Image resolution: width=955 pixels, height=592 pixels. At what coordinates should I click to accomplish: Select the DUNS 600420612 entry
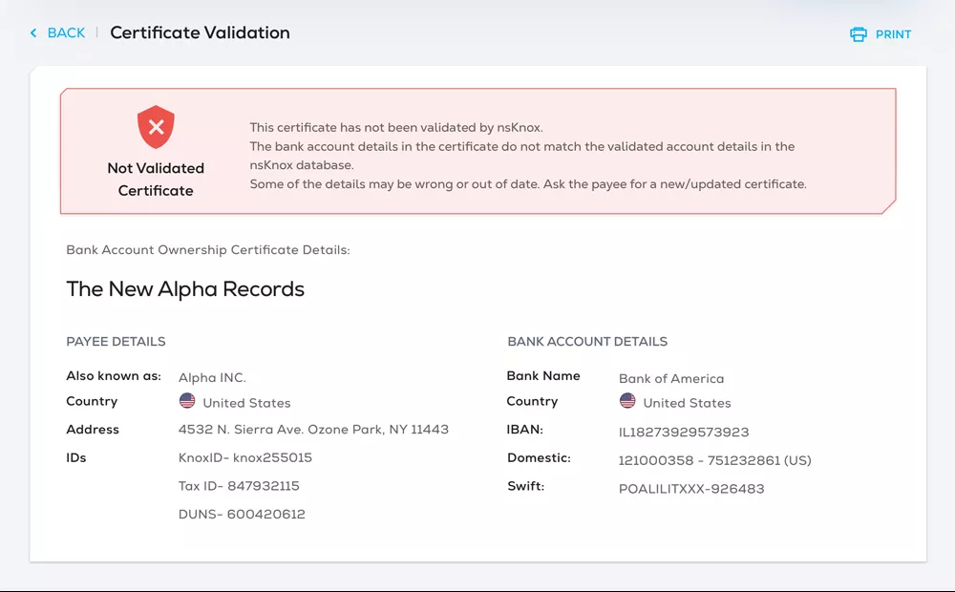coord(242,515)
